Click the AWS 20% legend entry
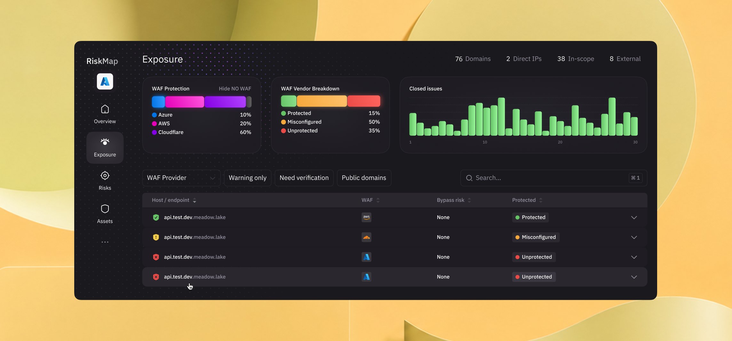732x341 pixels. [x=202, y=123]
